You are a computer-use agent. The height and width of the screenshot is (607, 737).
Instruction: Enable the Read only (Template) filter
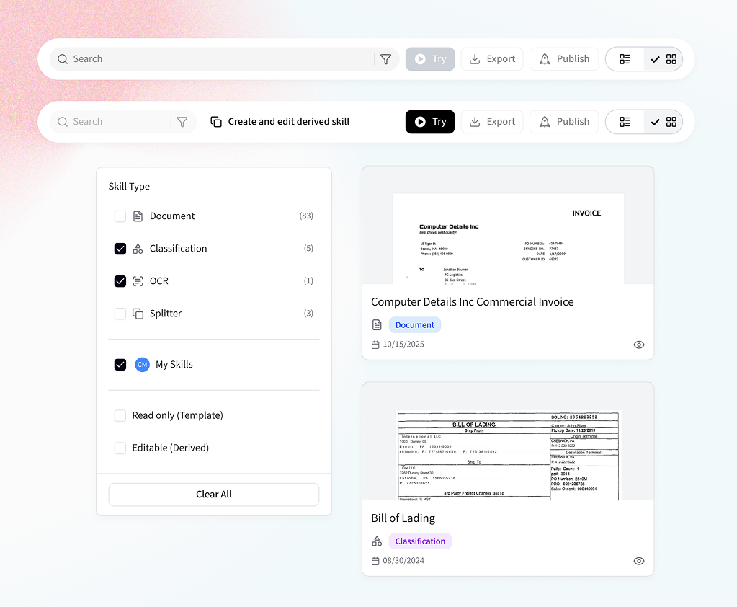[120, 416]
